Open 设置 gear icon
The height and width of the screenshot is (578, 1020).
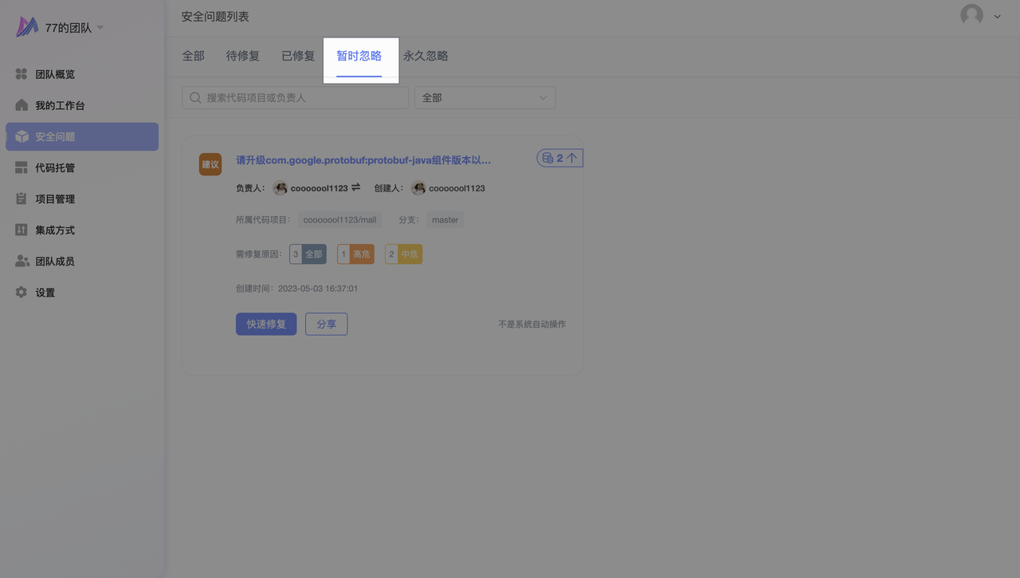tap(22, 293)
